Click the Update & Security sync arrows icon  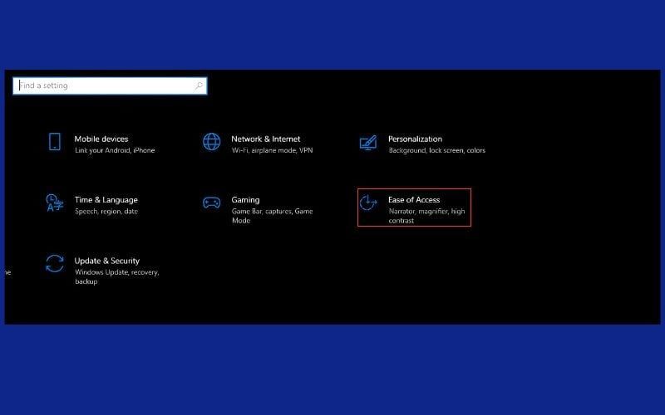coord(55,264)
